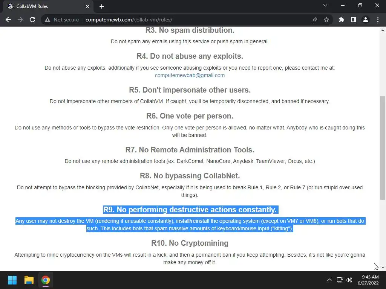Close the CollabVM Rules tab
This screenshot has height=289, width=386.
tap(87, 6)
